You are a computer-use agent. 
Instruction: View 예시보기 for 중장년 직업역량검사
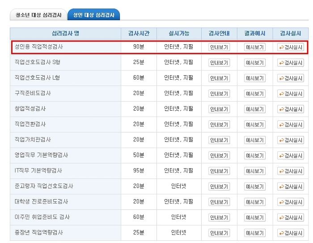[x=255, y=233]
